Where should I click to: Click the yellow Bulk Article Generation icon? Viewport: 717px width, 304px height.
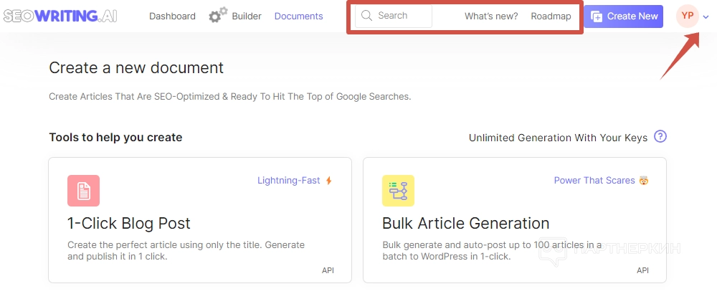click(398, 191)
